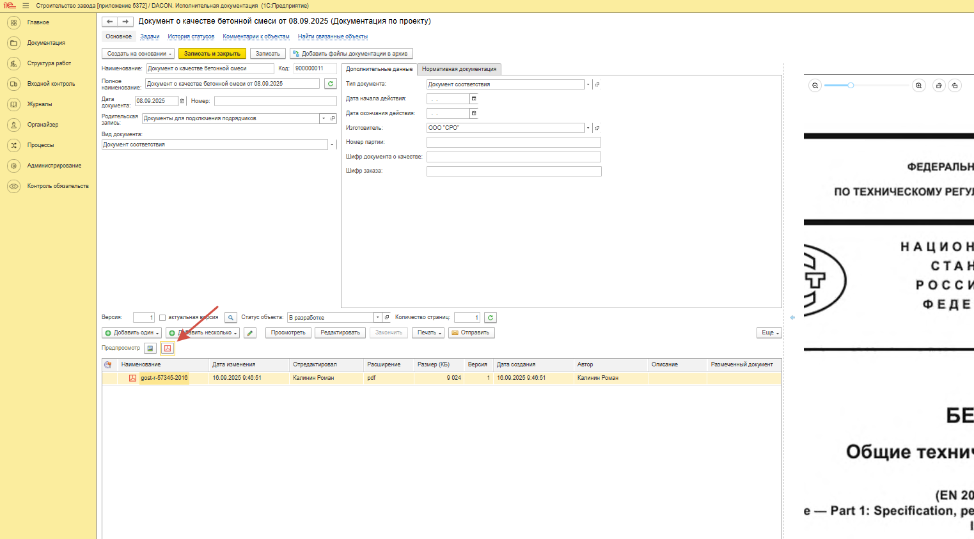Refresh the Количество страниц value
This screenshot has height=539, width=974.
click(x=491, y=318)
